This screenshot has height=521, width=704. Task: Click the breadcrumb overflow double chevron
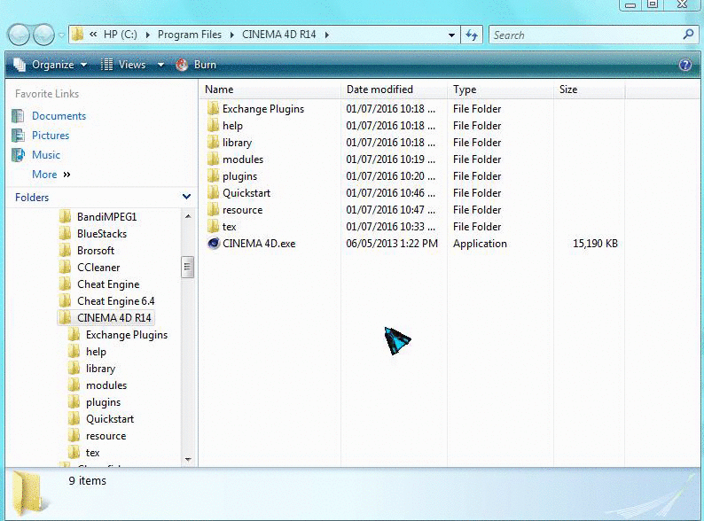[x=93, y=34]
